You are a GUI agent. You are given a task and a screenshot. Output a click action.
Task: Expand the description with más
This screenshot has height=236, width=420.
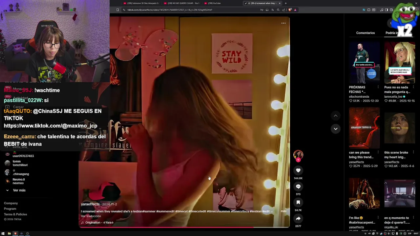pos(283,211)
